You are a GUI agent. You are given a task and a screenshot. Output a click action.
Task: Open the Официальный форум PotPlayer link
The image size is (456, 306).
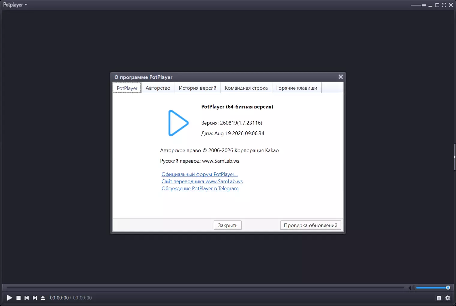[x=199, y=174]
